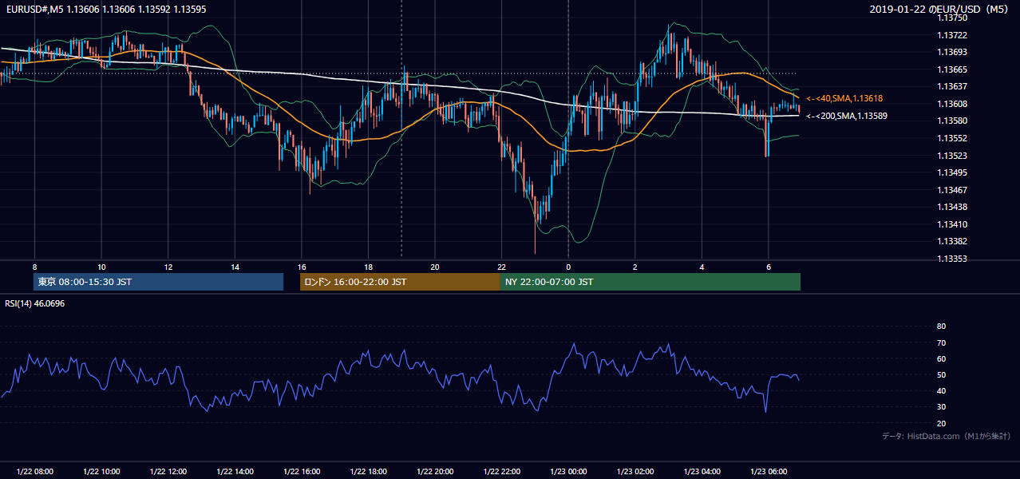This screenshot has height=479, width=1020.
Task: Click price axis label 1.13608
Action: [x=952, y=104]
